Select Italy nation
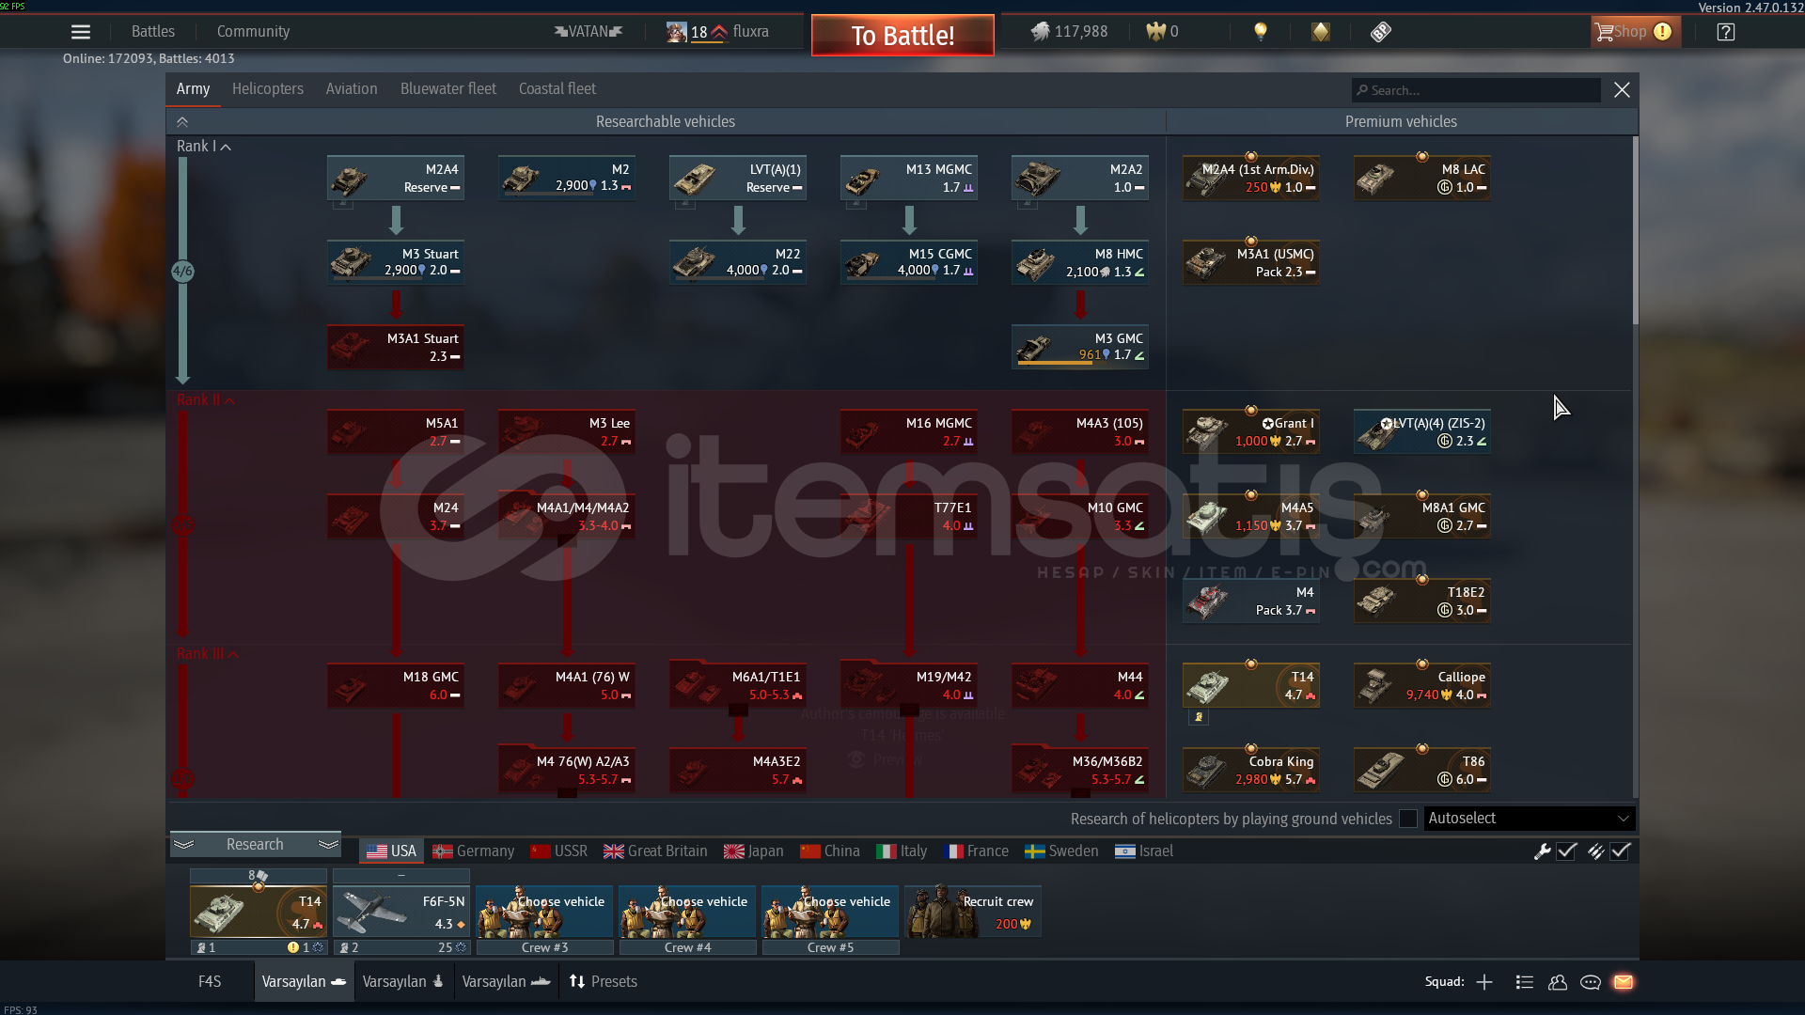 coord(902,851)
